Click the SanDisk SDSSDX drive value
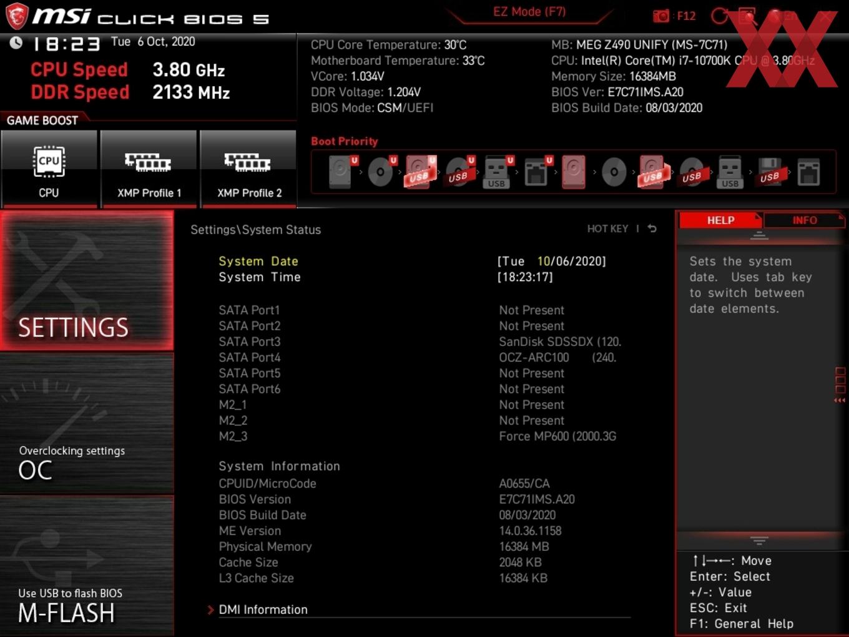Image resolution: width=849 pixels, height=637 pixels. click(x=560, y=342)
